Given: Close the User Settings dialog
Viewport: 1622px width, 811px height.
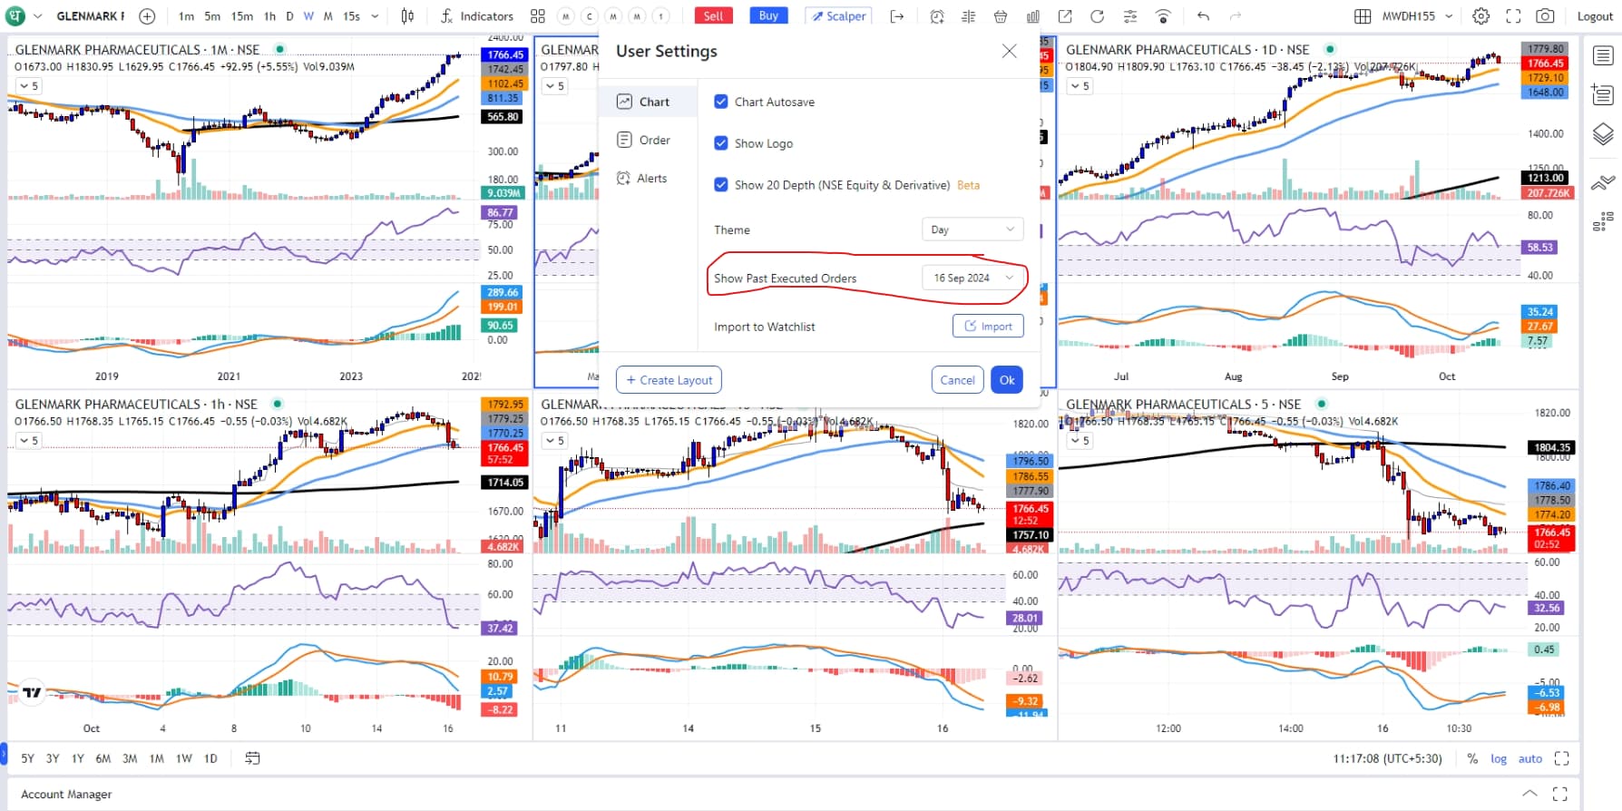Looking at the screenshot, I should click(1009, 51).
